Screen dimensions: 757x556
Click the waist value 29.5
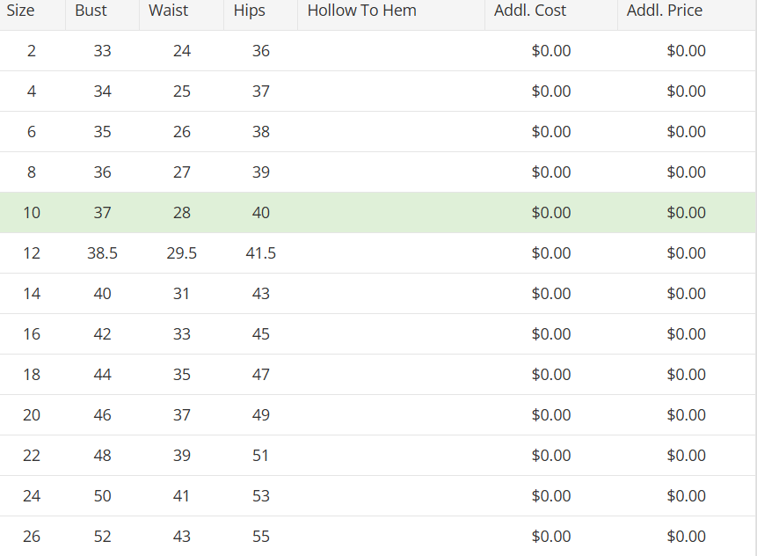click(182, 253)
